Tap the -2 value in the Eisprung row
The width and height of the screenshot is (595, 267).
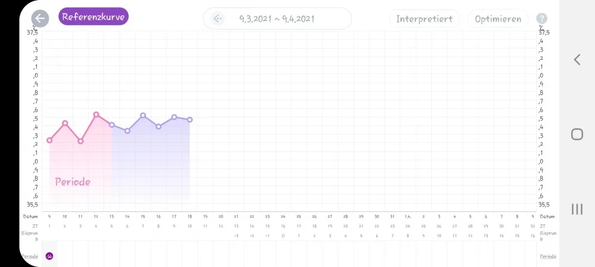pyautogui.click(x=252, y=236)
